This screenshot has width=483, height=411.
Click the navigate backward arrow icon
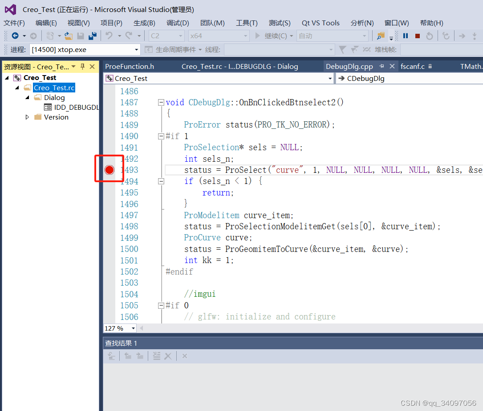coord(15,36)
